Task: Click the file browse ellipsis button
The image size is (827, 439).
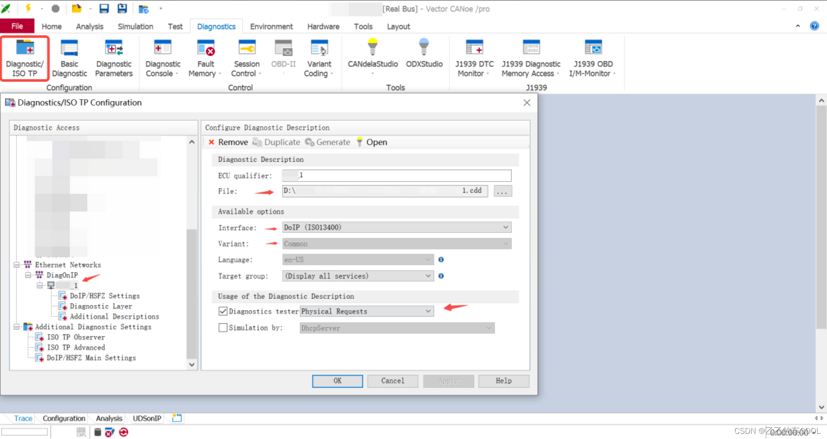Action: [503, 191]
